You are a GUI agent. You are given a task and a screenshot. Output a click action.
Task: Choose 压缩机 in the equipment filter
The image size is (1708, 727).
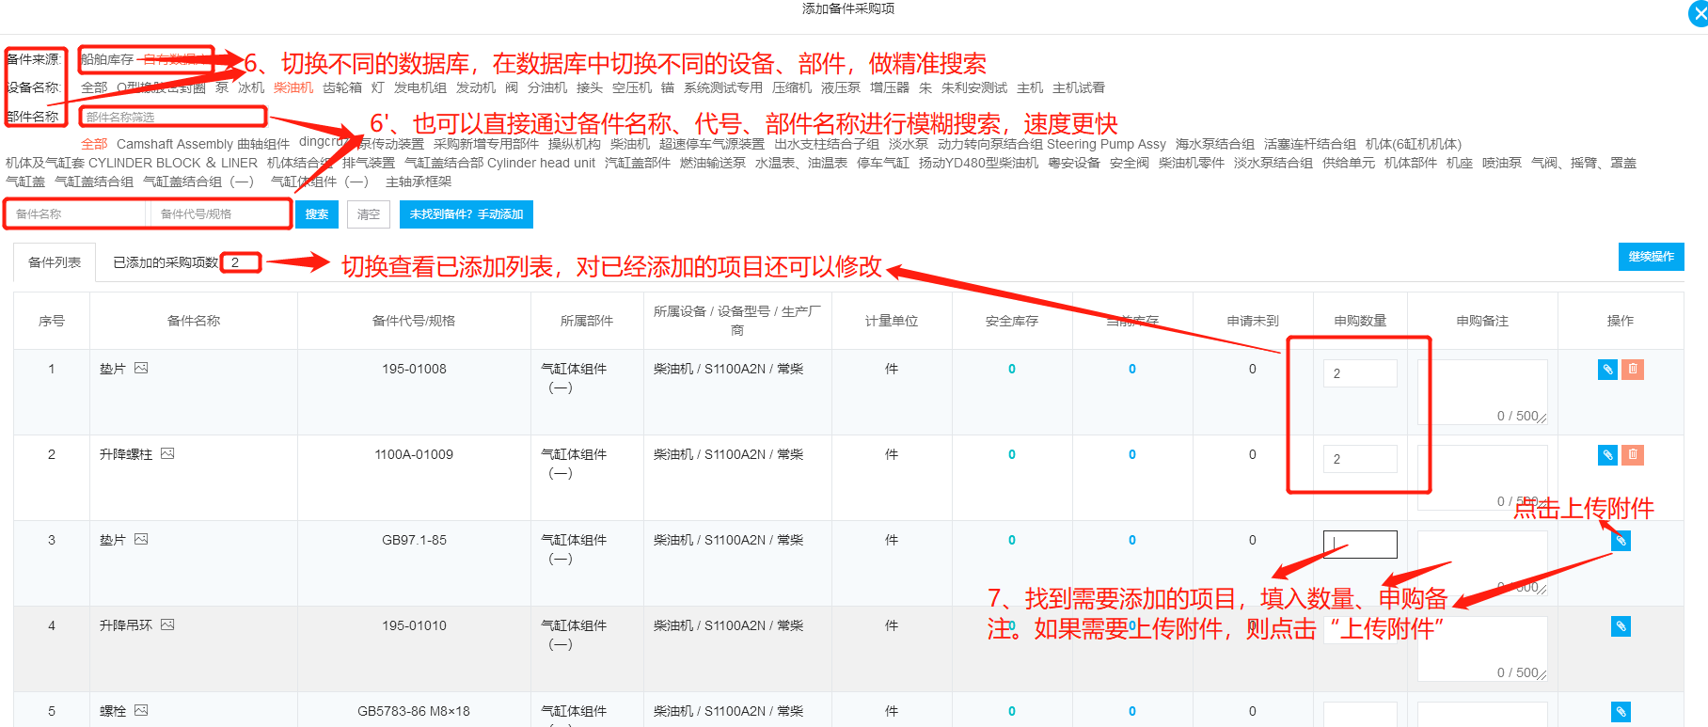click(792, 87)
